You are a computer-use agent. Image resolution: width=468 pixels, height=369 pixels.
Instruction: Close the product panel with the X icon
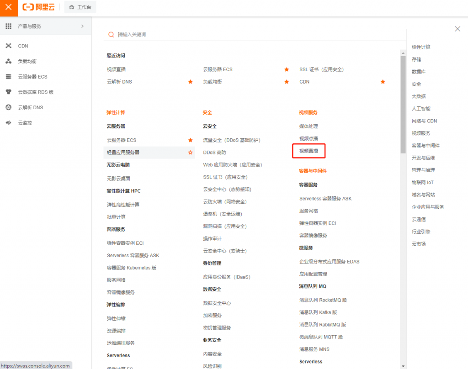pos(457,29)
